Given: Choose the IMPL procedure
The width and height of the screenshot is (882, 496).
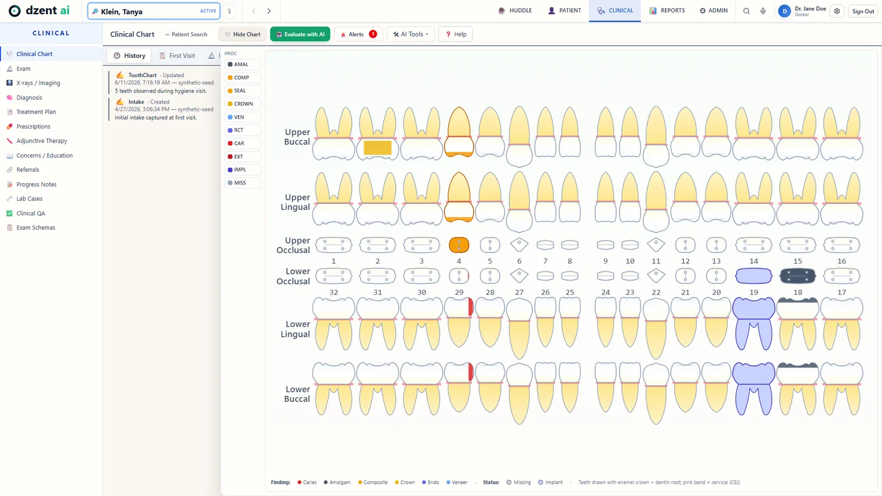Looking at the screenshot, I should (243, 170).
